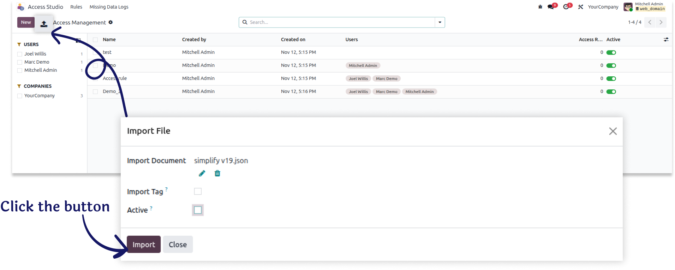Edit the simplify v19.json document

(x=202, y=173)
